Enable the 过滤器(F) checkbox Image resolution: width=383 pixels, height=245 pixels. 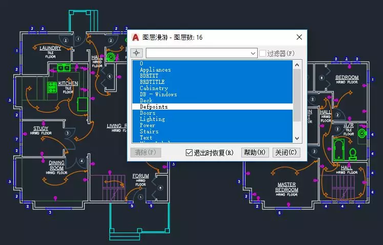pyautogui.click(x=262, y=53)
